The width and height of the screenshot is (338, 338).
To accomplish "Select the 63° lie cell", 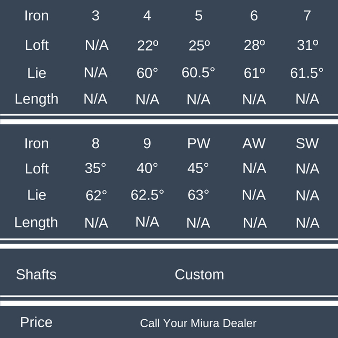I will (x=198, y=195).
